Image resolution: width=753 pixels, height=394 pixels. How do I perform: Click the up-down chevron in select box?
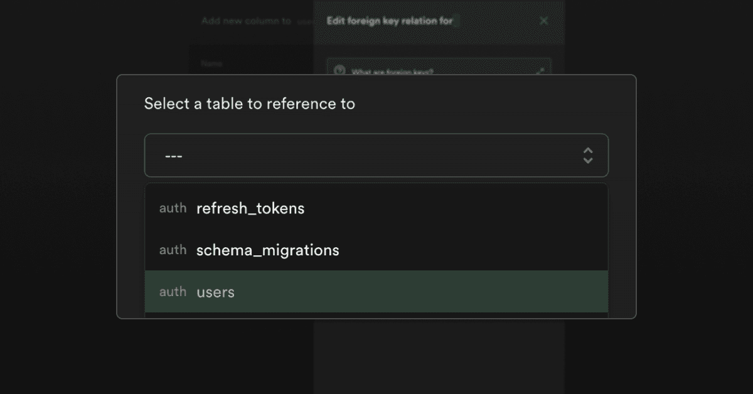click(x=587, y=156)
